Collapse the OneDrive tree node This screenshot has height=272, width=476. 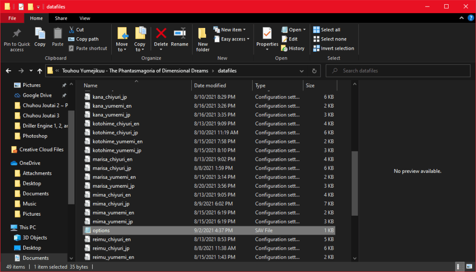point(6,163)
